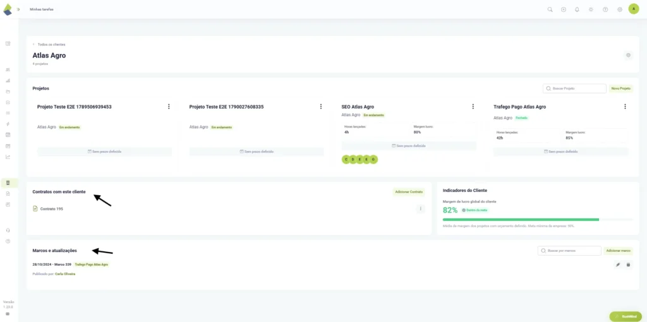
Task: Click the Novo Projeto button
Action: coord(621,88)
